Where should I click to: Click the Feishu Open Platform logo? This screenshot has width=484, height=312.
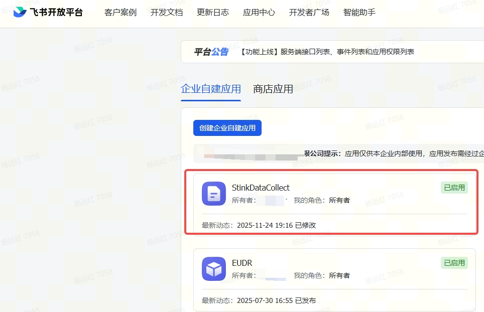[x=20, y=12]
